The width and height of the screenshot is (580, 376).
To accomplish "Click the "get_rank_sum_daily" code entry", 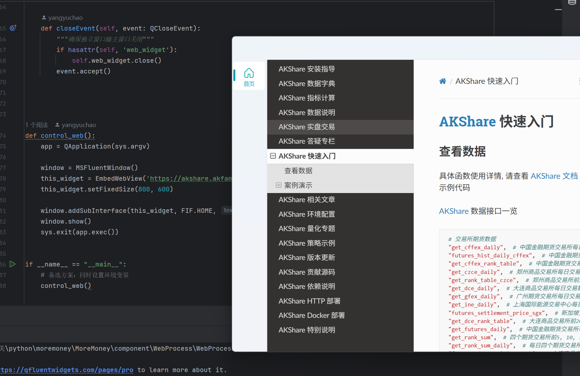I will pos(481,345).
